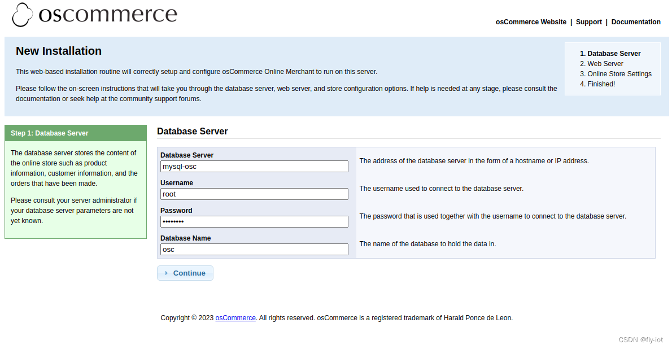
Task: Open the osCommerce Website link
Action: click(x=531, y=22)
